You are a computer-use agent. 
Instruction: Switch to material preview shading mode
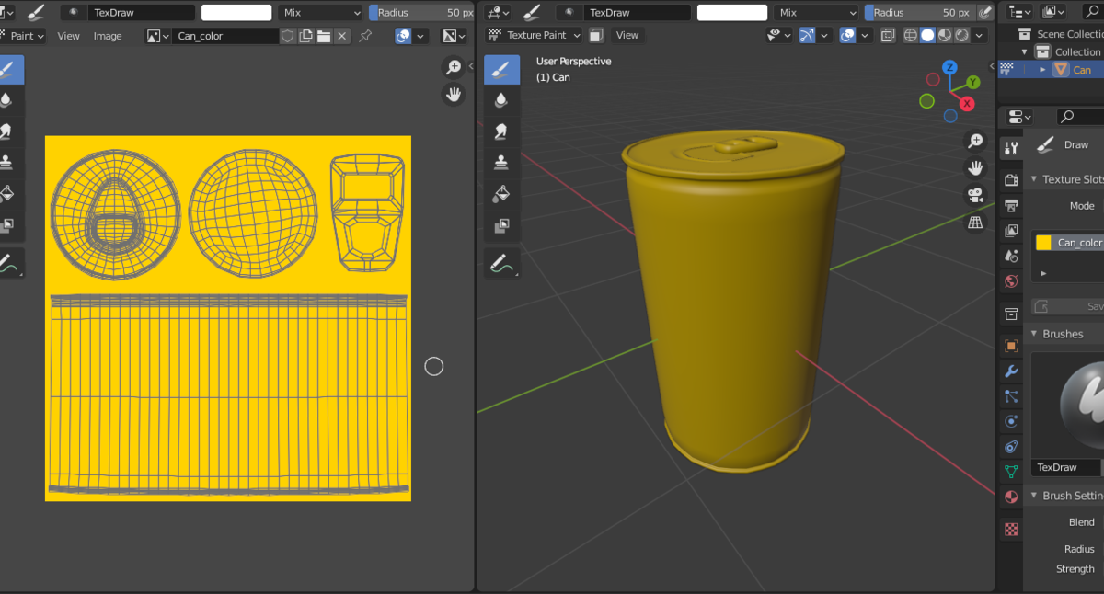tap(945, 35)
